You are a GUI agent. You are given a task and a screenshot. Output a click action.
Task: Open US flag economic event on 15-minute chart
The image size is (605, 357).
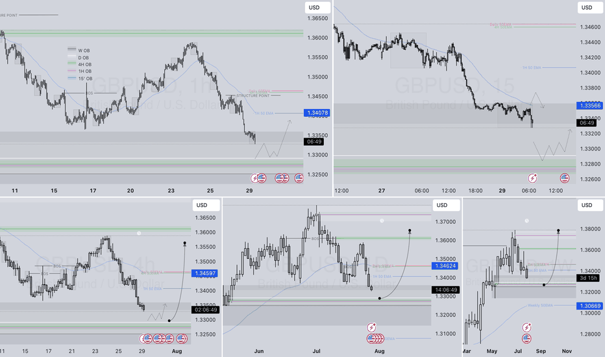(x=565, y=178)
